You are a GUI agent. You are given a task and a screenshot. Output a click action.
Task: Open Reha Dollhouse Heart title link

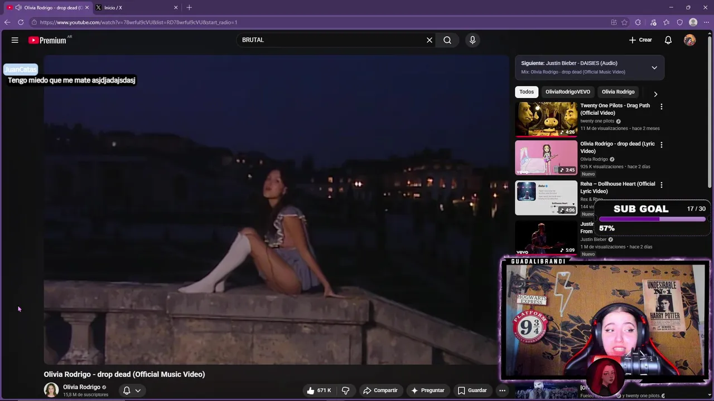tap(617, 188)
